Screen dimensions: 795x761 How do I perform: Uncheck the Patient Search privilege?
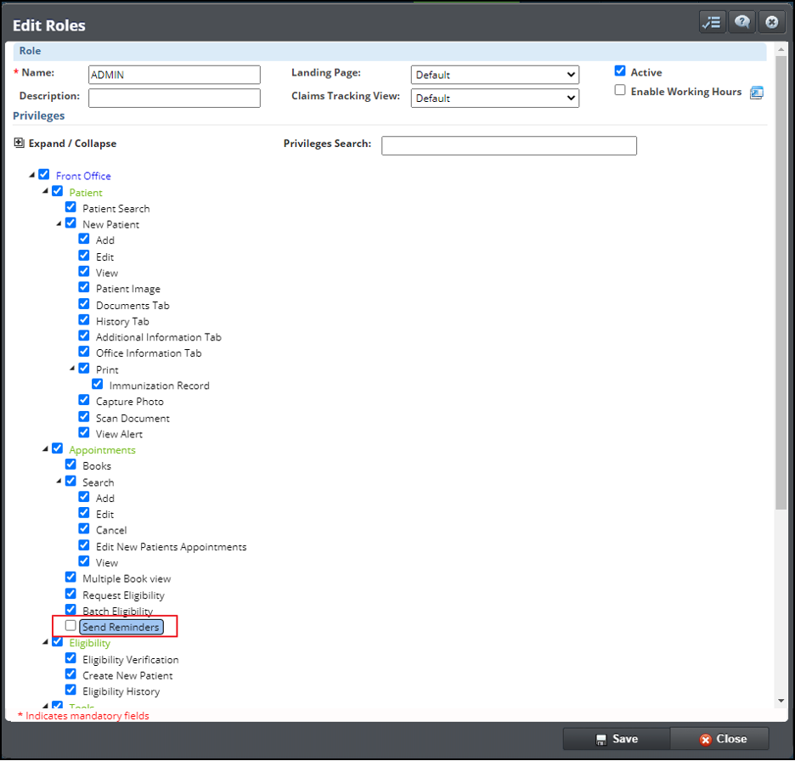[70, 207]
